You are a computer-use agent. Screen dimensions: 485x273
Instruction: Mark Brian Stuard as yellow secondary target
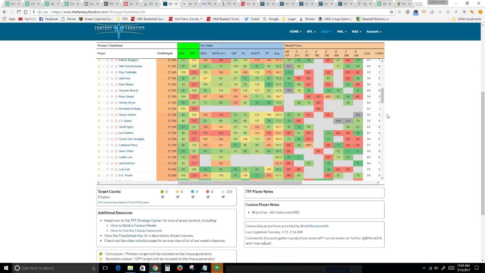[103, 97]
